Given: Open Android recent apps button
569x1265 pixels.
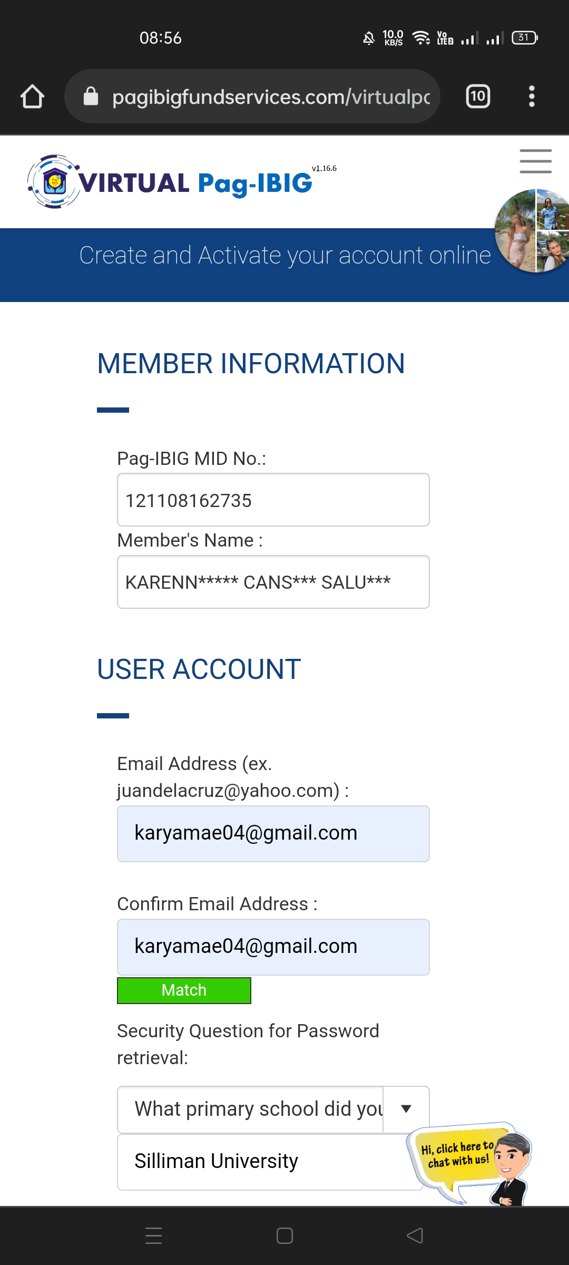Looking at the screenshot, I should click(153, 1235).
